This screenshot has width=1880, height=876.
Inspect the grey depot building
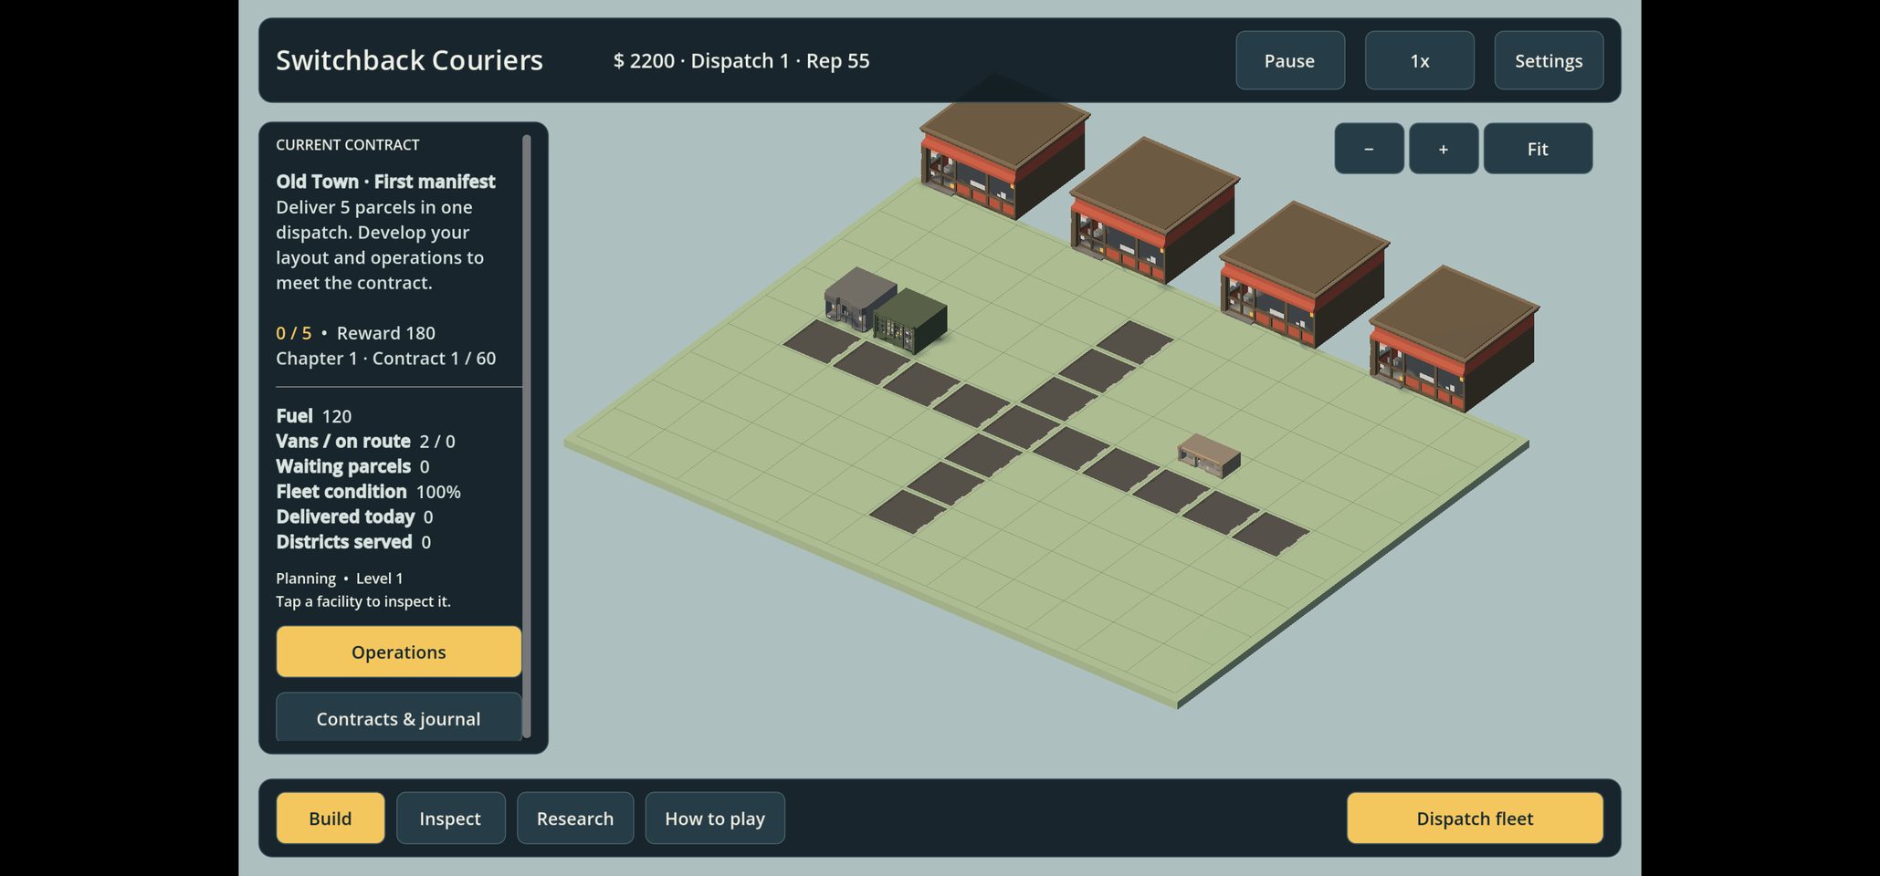pos(856,297)
